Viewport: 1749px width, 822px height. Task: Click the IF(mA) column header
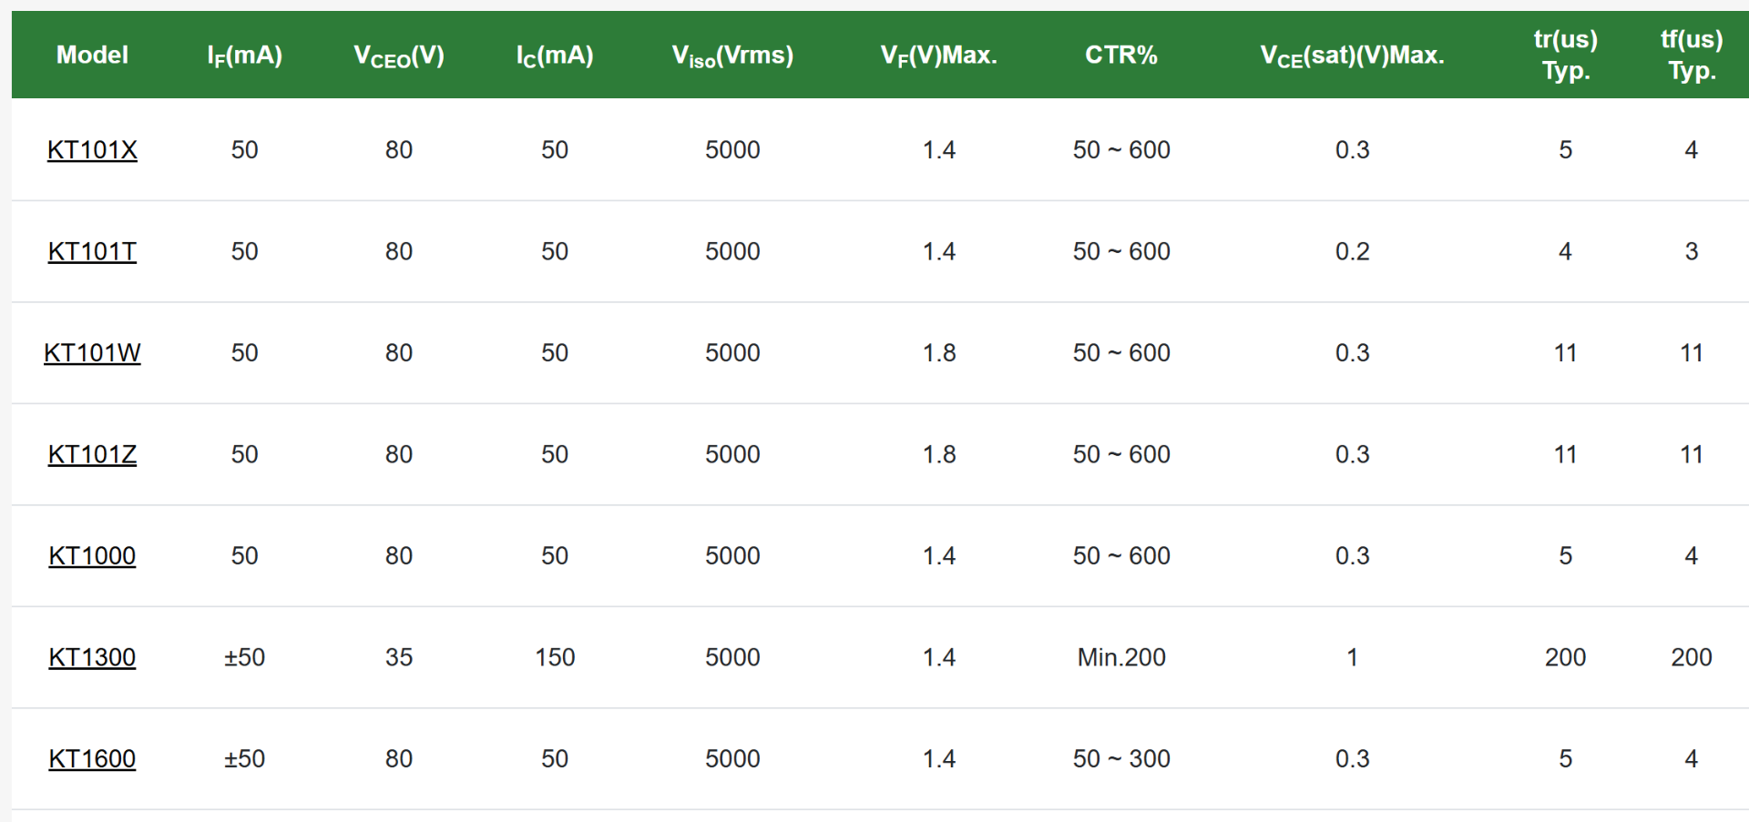pos(244,56)
